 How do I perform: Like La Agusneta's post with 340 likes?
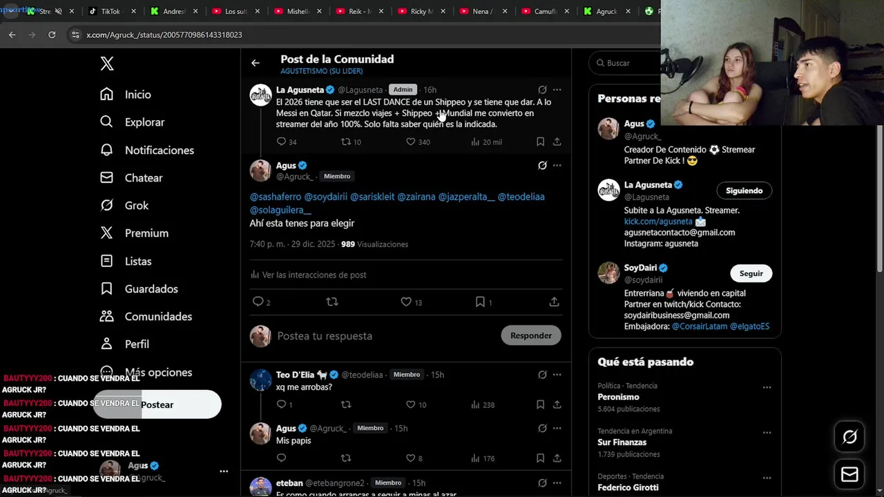tap(417, 142)
